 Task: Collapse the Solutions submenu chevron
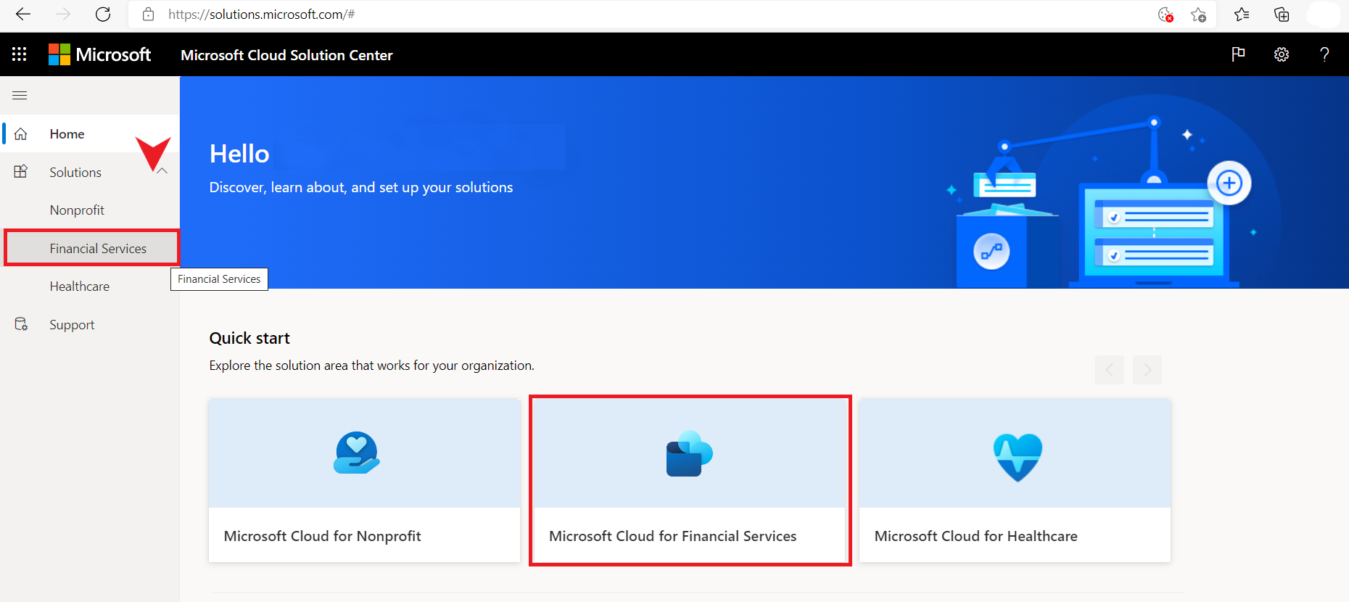pos(162,171)
